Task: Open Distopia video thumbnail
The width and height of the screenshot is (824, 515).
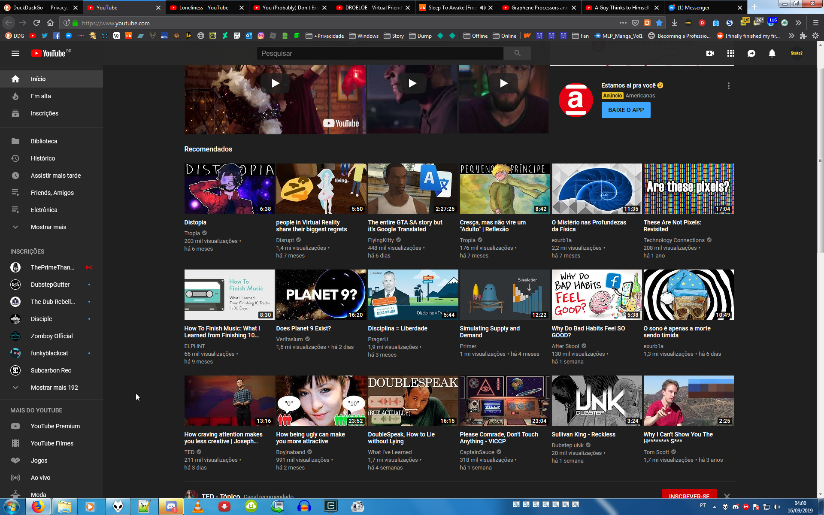Action: pyautogui.click(x=229, y=189)
